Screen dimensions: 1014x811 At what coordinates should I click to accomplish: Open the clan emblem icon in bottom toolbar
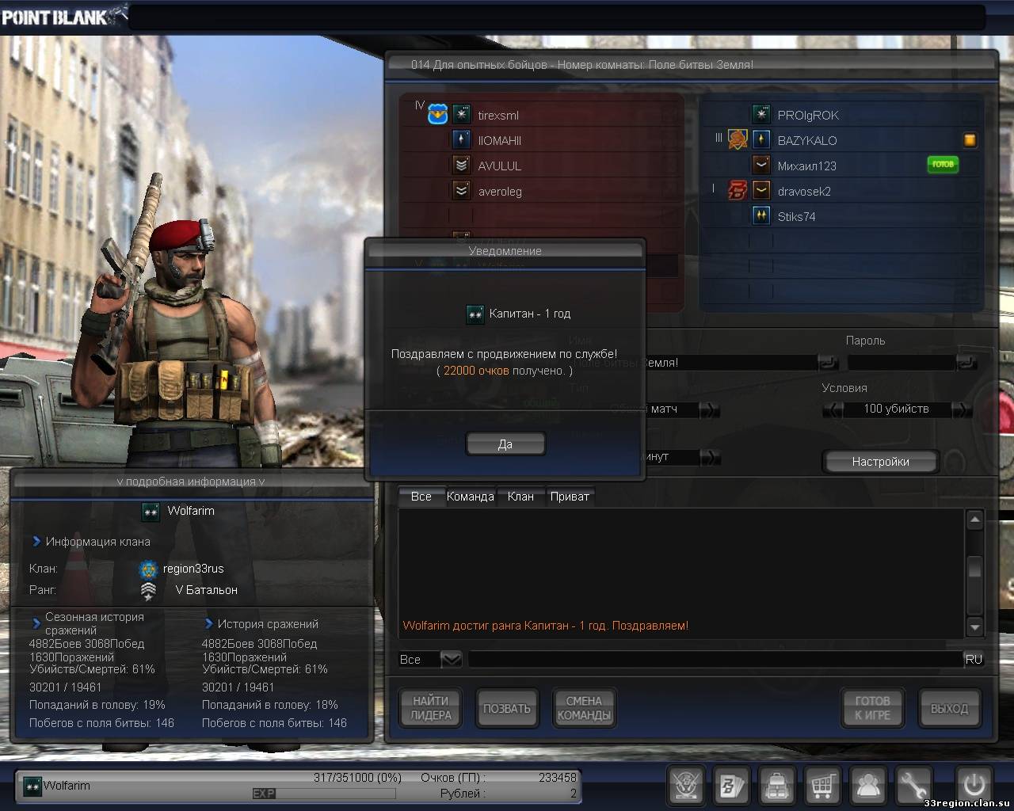pos(684,786)
